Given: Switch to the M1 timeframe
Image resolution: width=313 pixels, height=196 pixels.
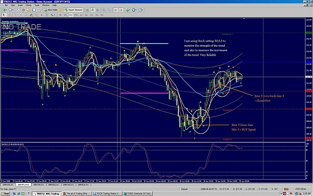Looking at the screenshot, I should tap(60, 15).
